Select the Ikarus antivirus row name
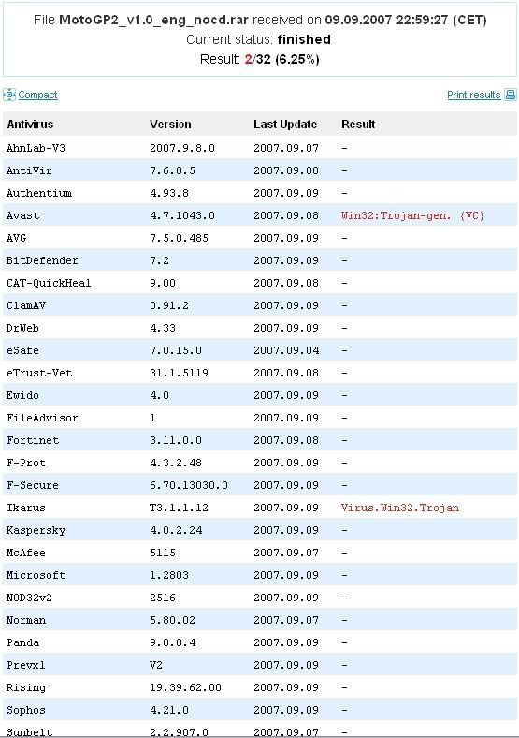This screenshot has width=519, height=738. coord(26,508)
